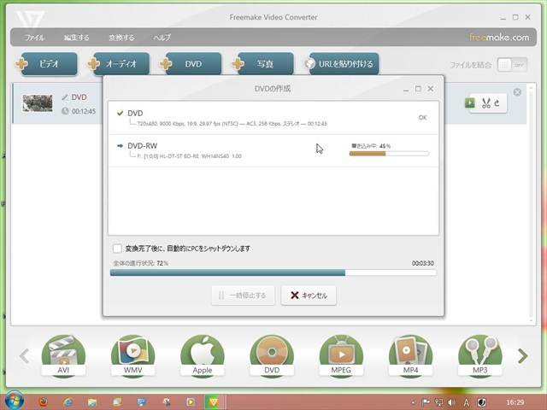Image resolution: width=547 pixels, height=410 pixels.
Task: Click the overall progress bar
Action: pyautogui.click(x=273, y=273)
